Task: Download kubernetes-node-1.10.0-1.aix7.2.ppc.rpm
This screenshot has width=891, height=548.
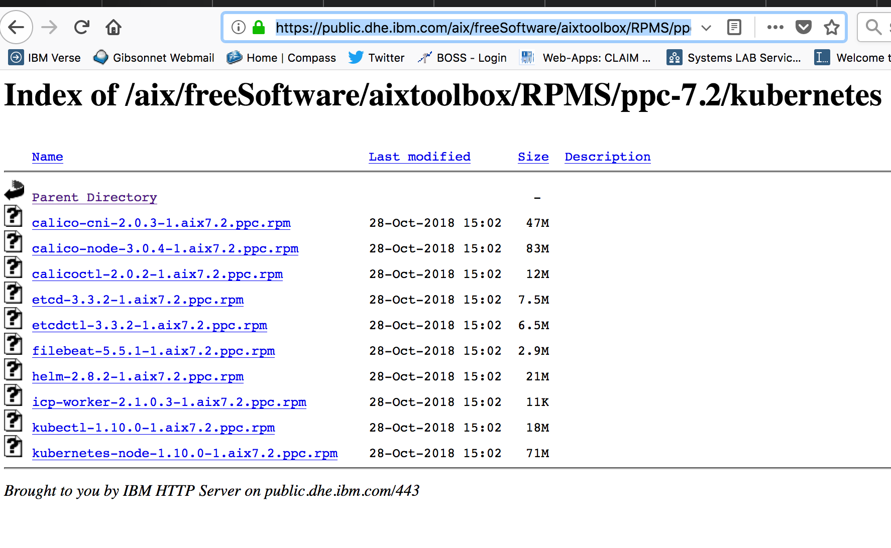Action: [x=185, y=453]
